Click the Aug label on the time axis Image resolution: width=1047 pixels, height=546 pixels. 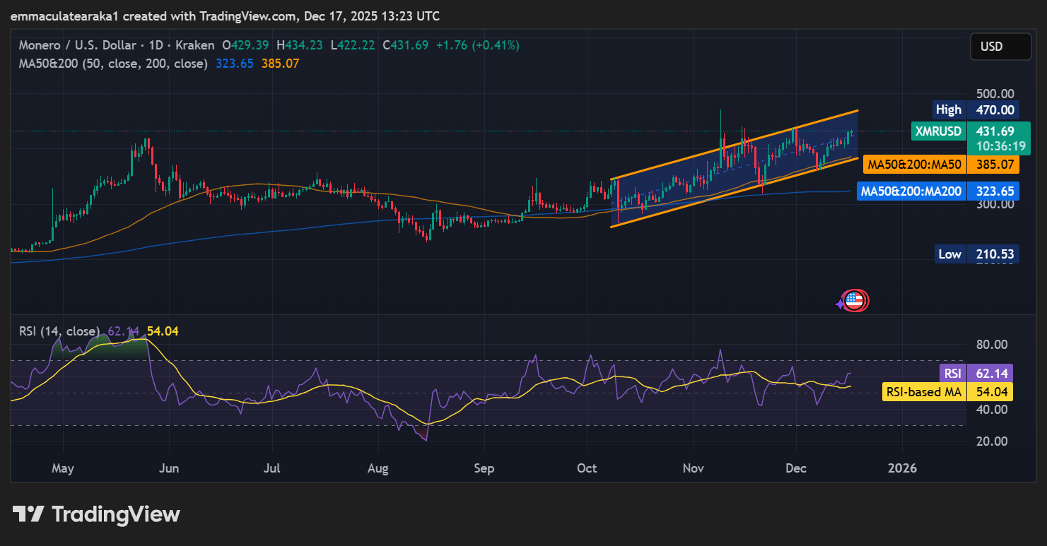pyautogui.click(x=378, y=468)
